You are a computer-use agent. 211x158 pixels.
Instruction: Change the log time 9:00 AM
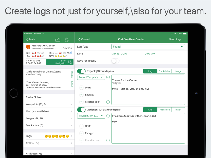point(150,54)
